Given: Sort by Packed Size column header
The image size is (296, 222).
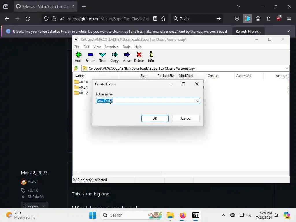Looking at the screenshot, I should tap(162, 76).
